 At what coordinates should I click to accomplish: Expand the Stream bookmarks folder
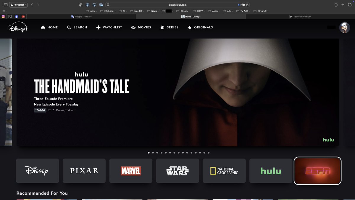183,11
